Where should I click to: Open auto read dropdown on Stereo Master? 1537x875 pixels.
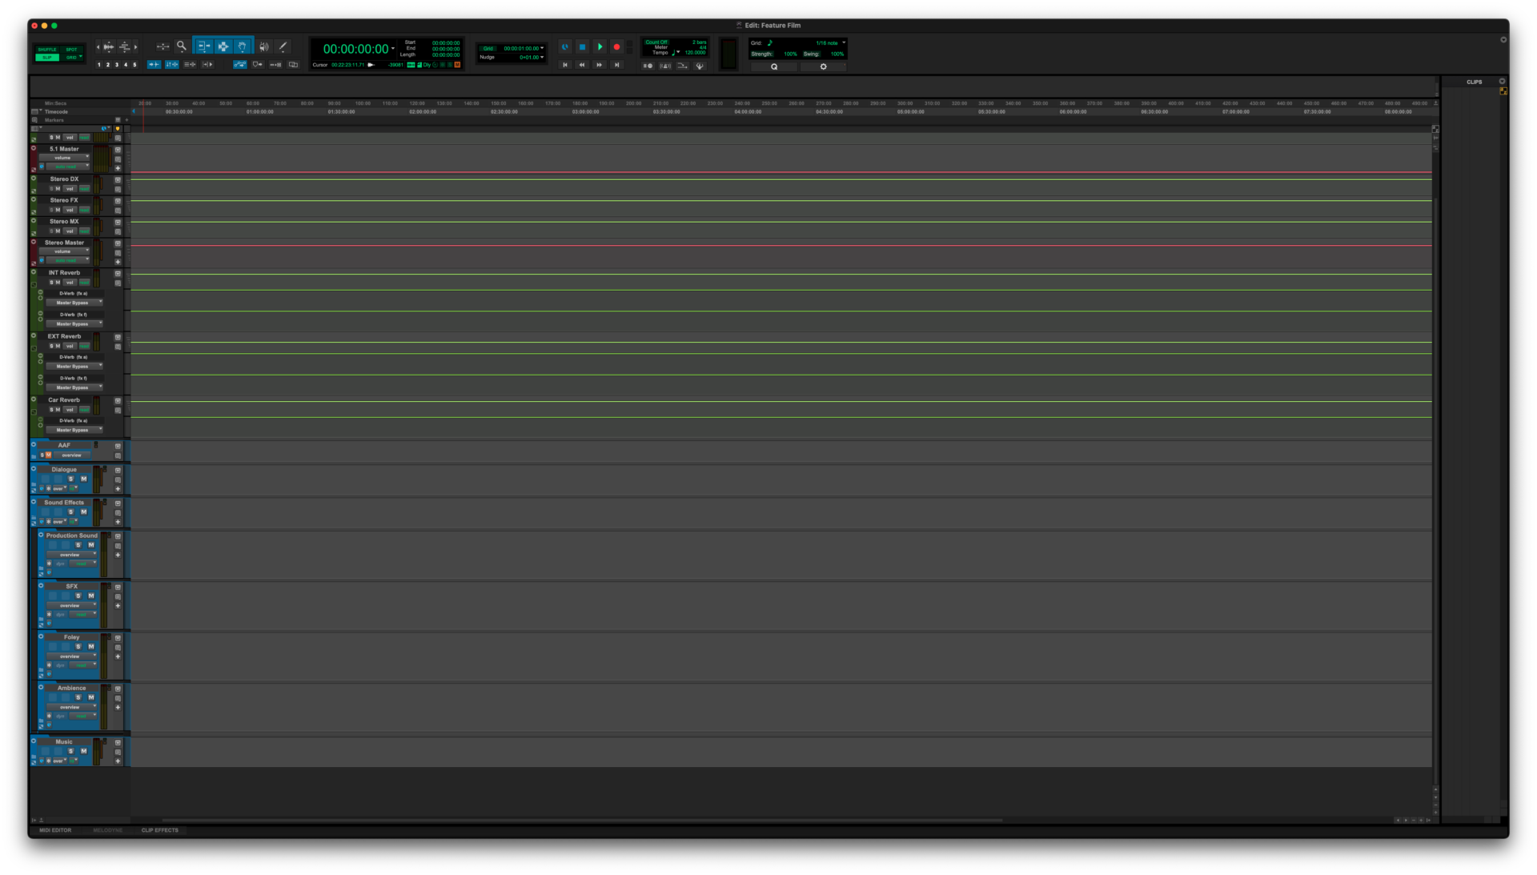click(x=67, y=260)
